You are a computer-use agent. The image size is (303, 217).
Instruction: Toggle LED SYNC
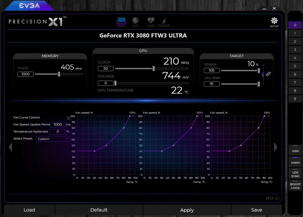click(x=295, y=173)
